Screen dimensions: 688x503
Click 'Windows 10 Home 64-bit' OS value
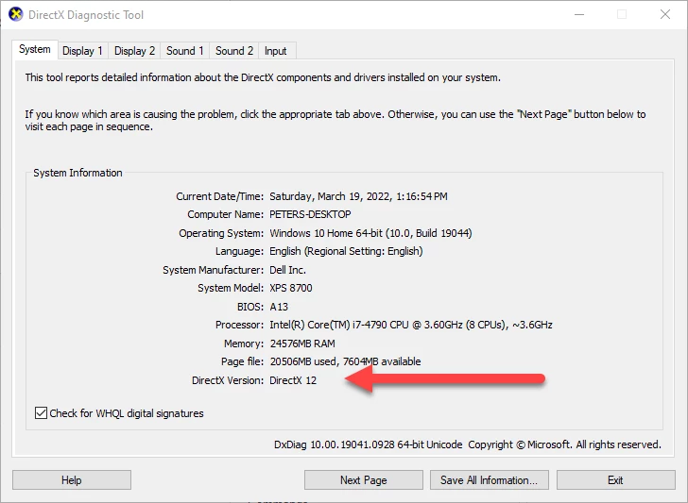(x=326, y=233)
